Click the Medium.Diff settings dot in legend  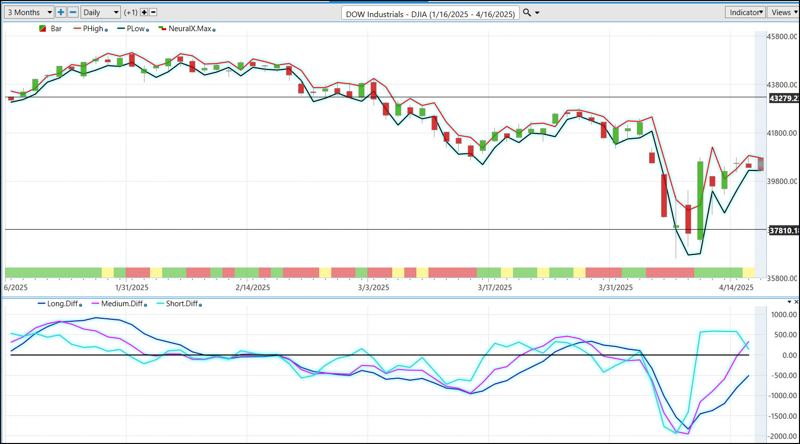point(146,305)
